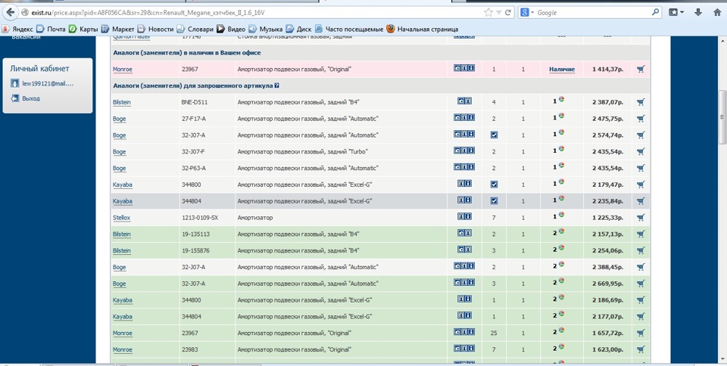Reload the page with the refresh icon
This screenshot has width=727, height=366.
click(x=508, y=13)
